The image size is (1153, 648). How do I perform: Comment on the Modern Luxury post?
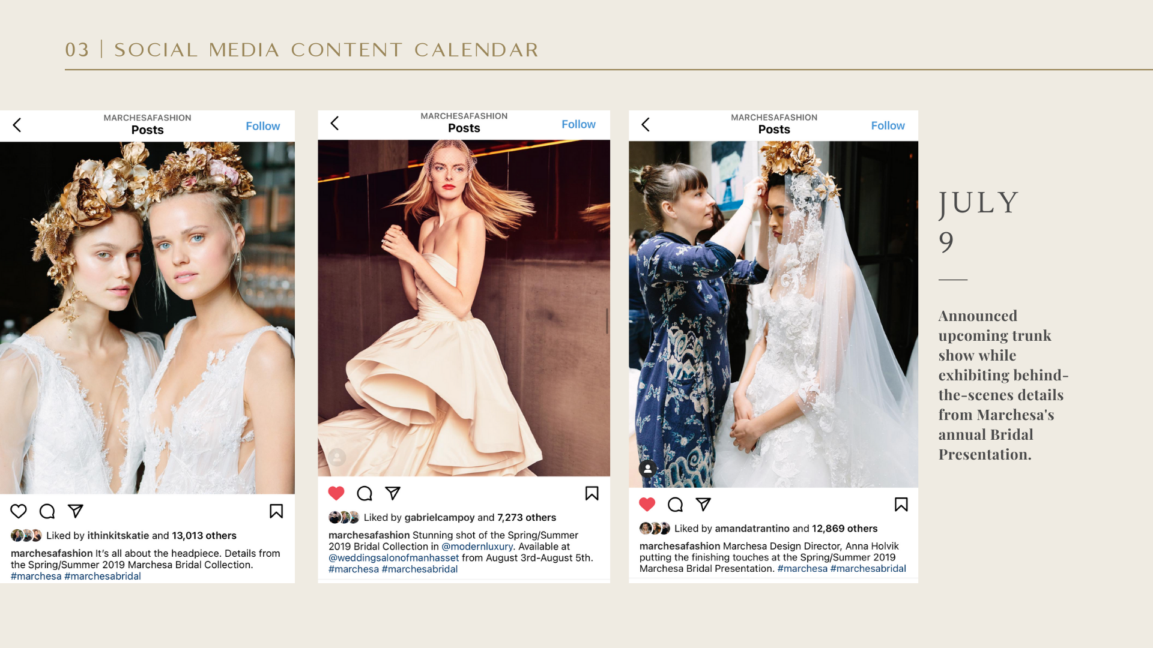pyautogui.click(x=365, y=493)
